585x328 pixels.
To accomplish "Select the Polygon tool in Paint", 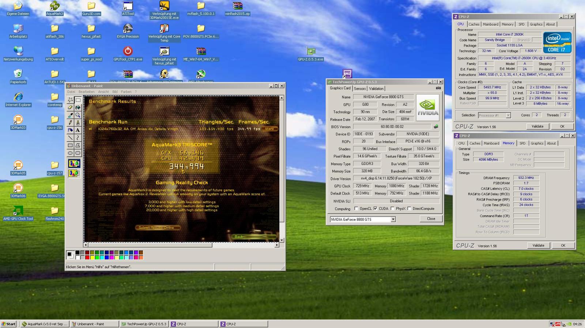I will (78, 146).
